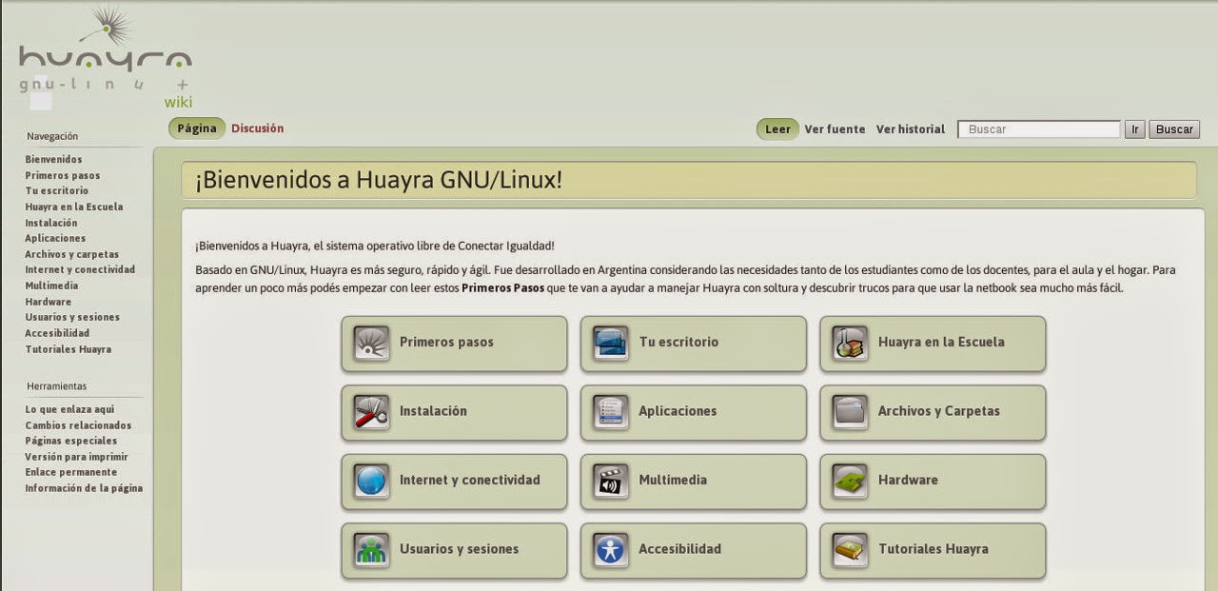Image resolution: width=1218 pixels, height=591 pixels.
Task: Click the ¡Bienvenidos a Huayra GNU/Linux! heading
Action: (379, 180)
